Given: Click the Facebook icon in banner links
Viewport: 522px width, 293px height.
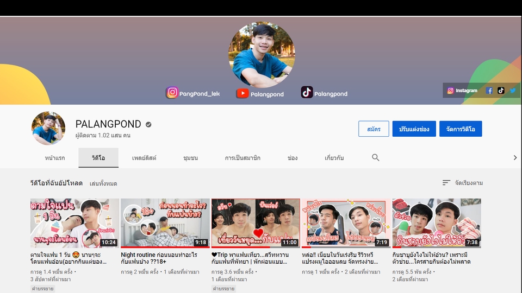Looking at the screenshot, I should (x=489, y=91).
